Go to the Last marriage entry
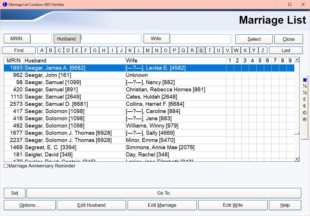Image resolution: width=310 pixels, height=216 pixels. [x=286, y=50]
